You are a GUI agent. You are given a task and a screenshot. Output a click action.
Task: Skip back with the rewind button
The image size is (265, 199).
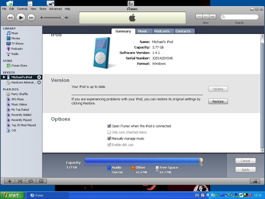click(x=10, y=18)
